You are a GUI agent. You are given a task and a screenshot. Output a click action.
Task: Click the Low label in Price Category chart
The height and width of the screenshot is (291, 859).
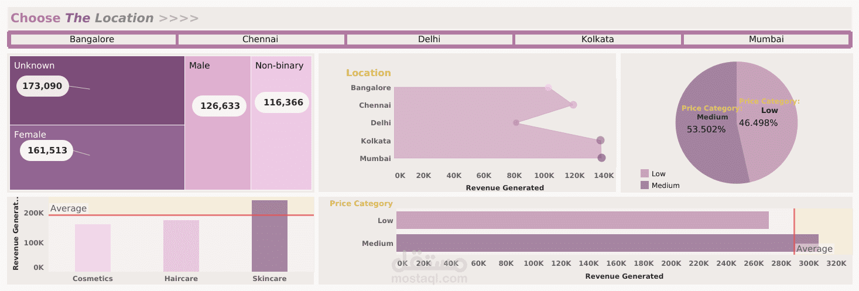(385, 221)
